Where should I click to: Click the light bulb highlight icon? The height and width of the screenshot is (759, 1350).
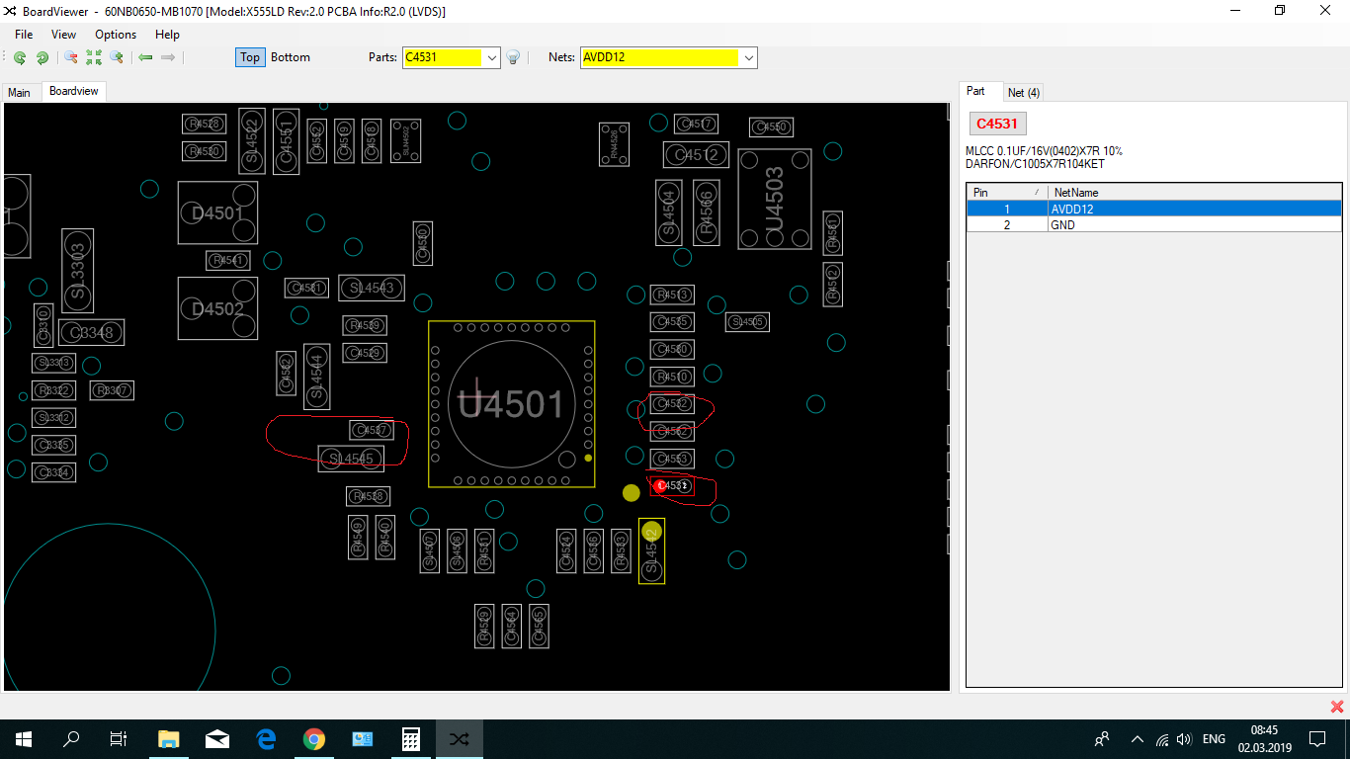(x=513, y=57)
